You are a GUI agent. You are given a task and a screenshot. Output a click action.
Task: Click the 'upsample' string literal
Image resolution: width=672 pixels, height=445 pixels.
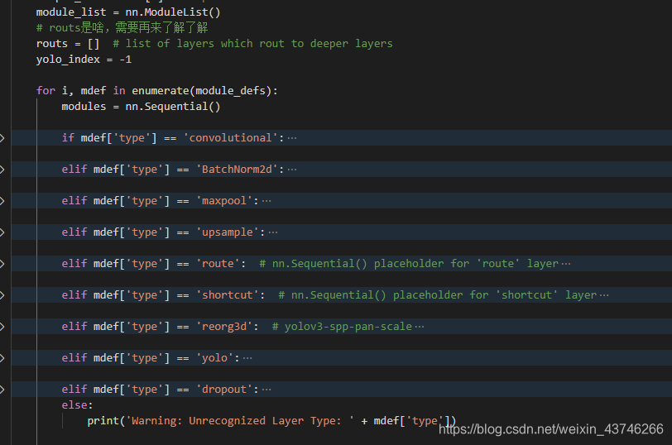coord(228,232)
